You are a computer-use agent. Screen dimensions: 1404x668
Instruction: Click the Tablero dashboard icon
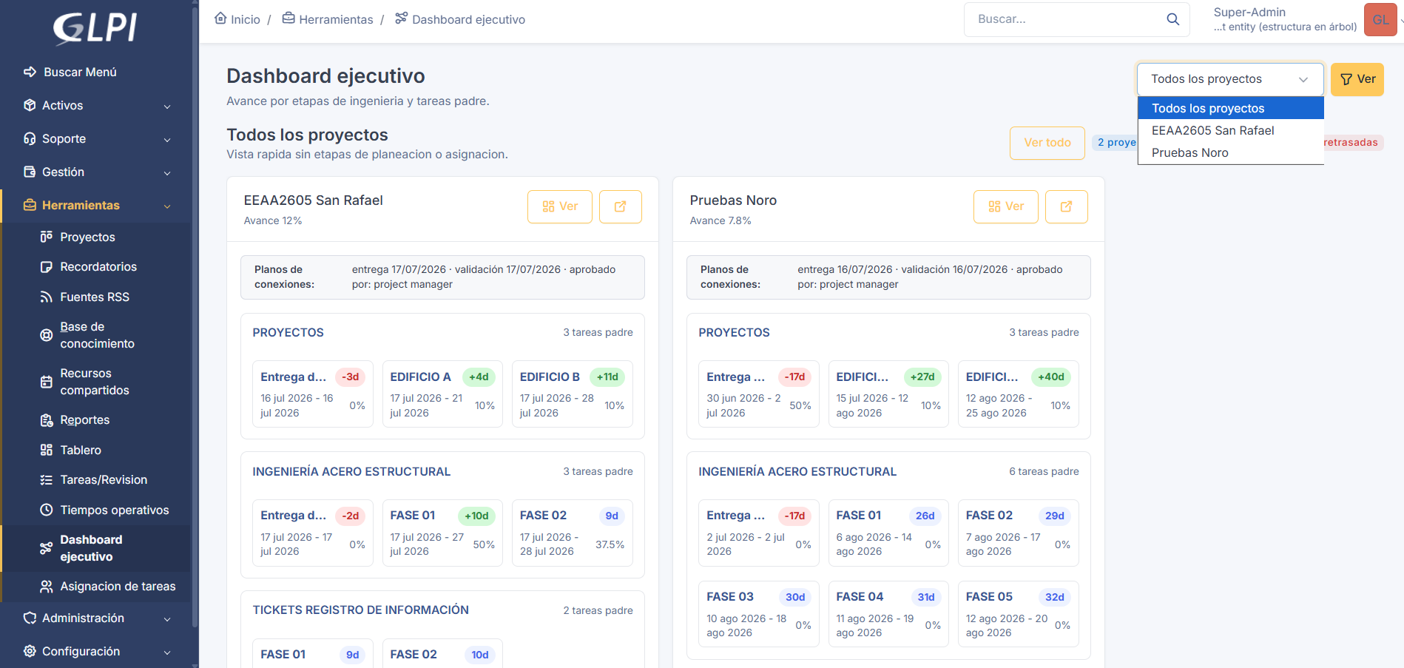tap(46, 450)
